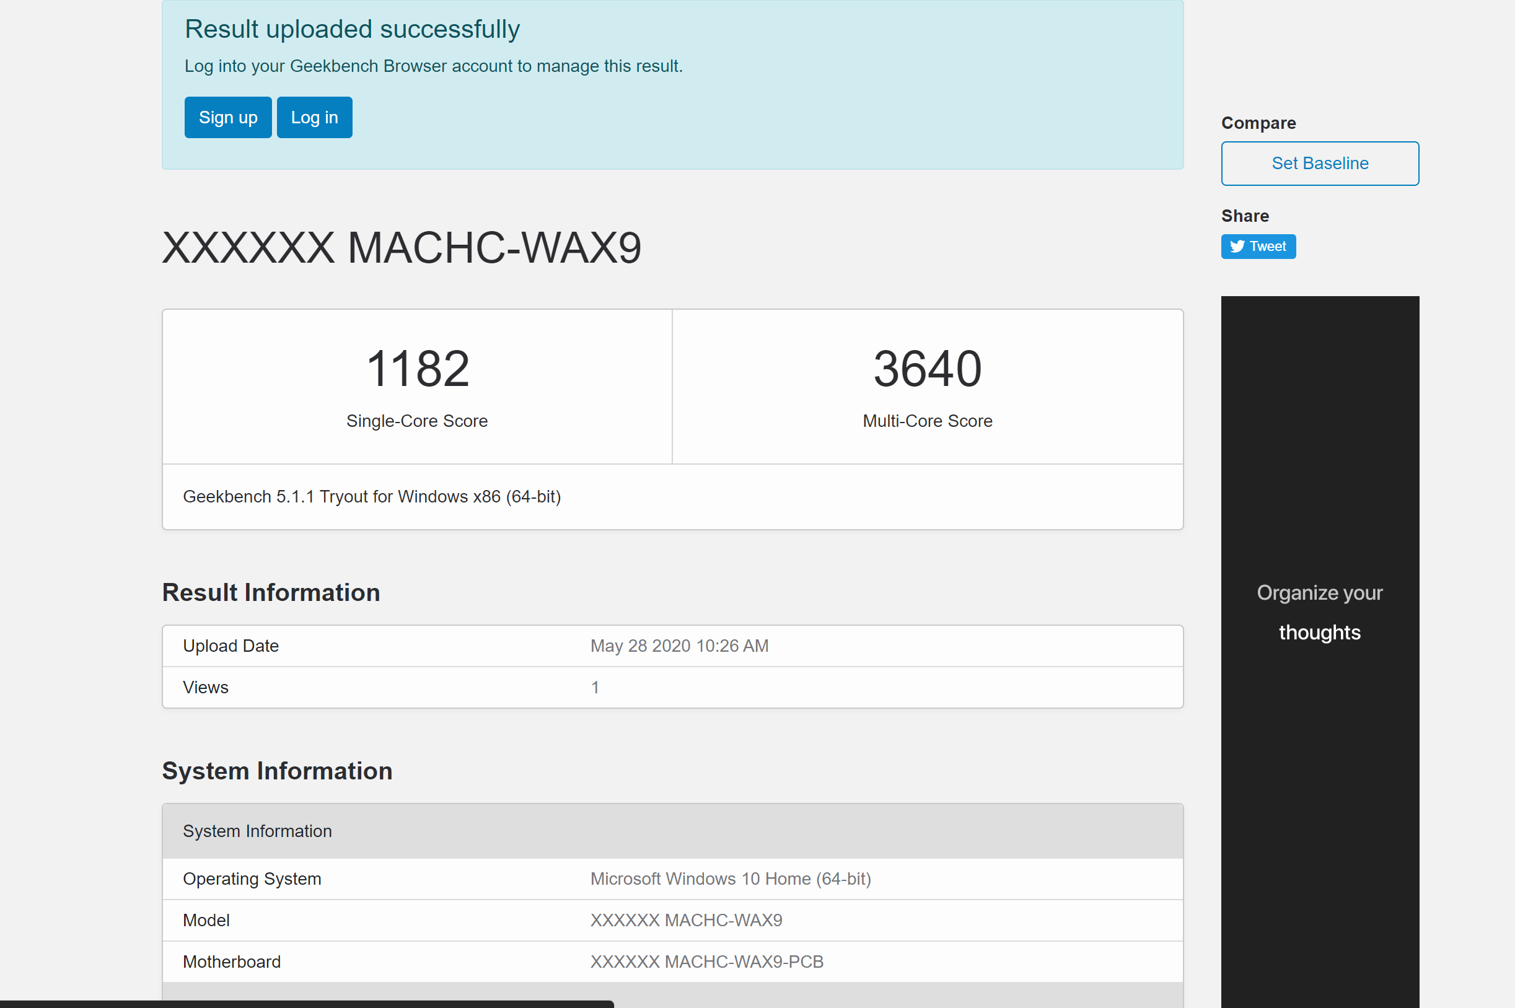Click the Single-Core Score label

tap(417, 421)
